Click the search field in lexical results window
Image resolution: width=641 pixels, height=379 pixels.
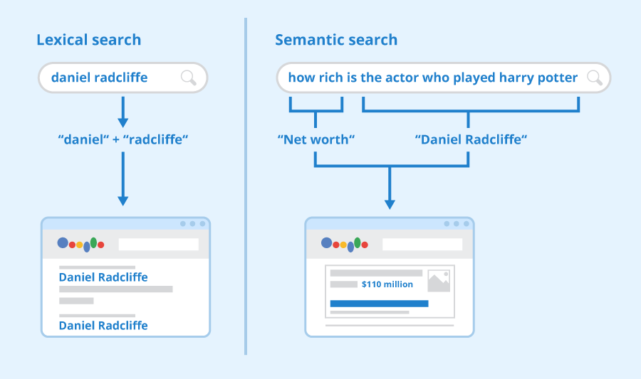point(158,244)
